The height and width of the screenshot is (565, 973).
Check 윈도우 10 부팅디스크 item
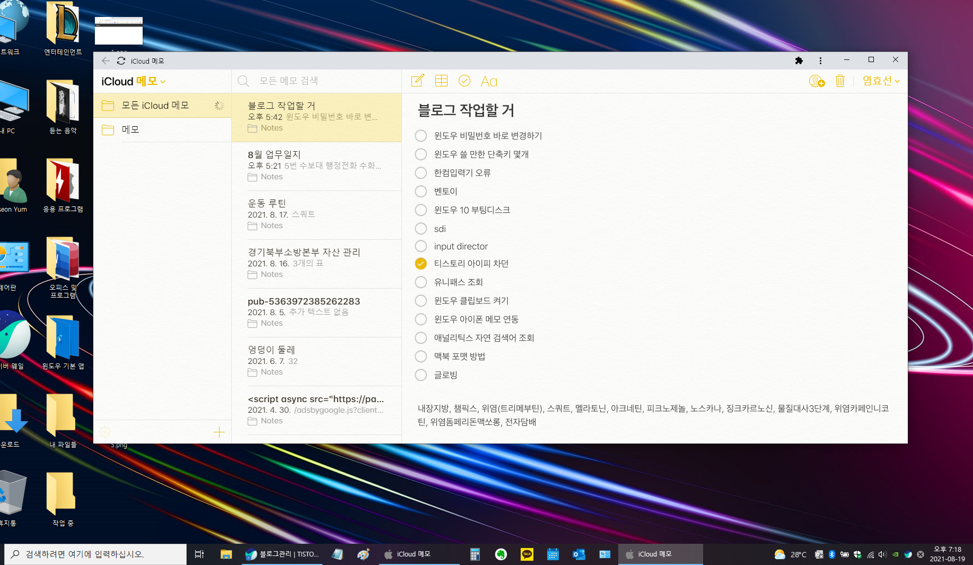[420, 210]
